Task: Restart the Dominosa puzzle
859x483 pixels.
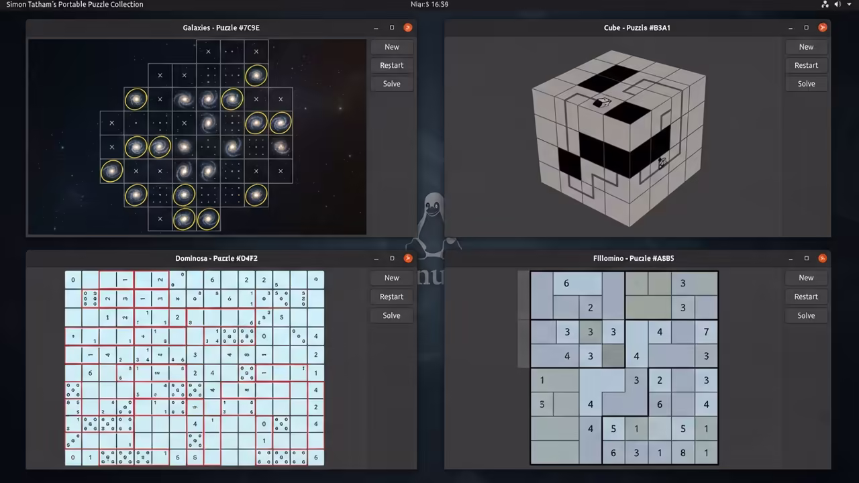Action: 392,297
